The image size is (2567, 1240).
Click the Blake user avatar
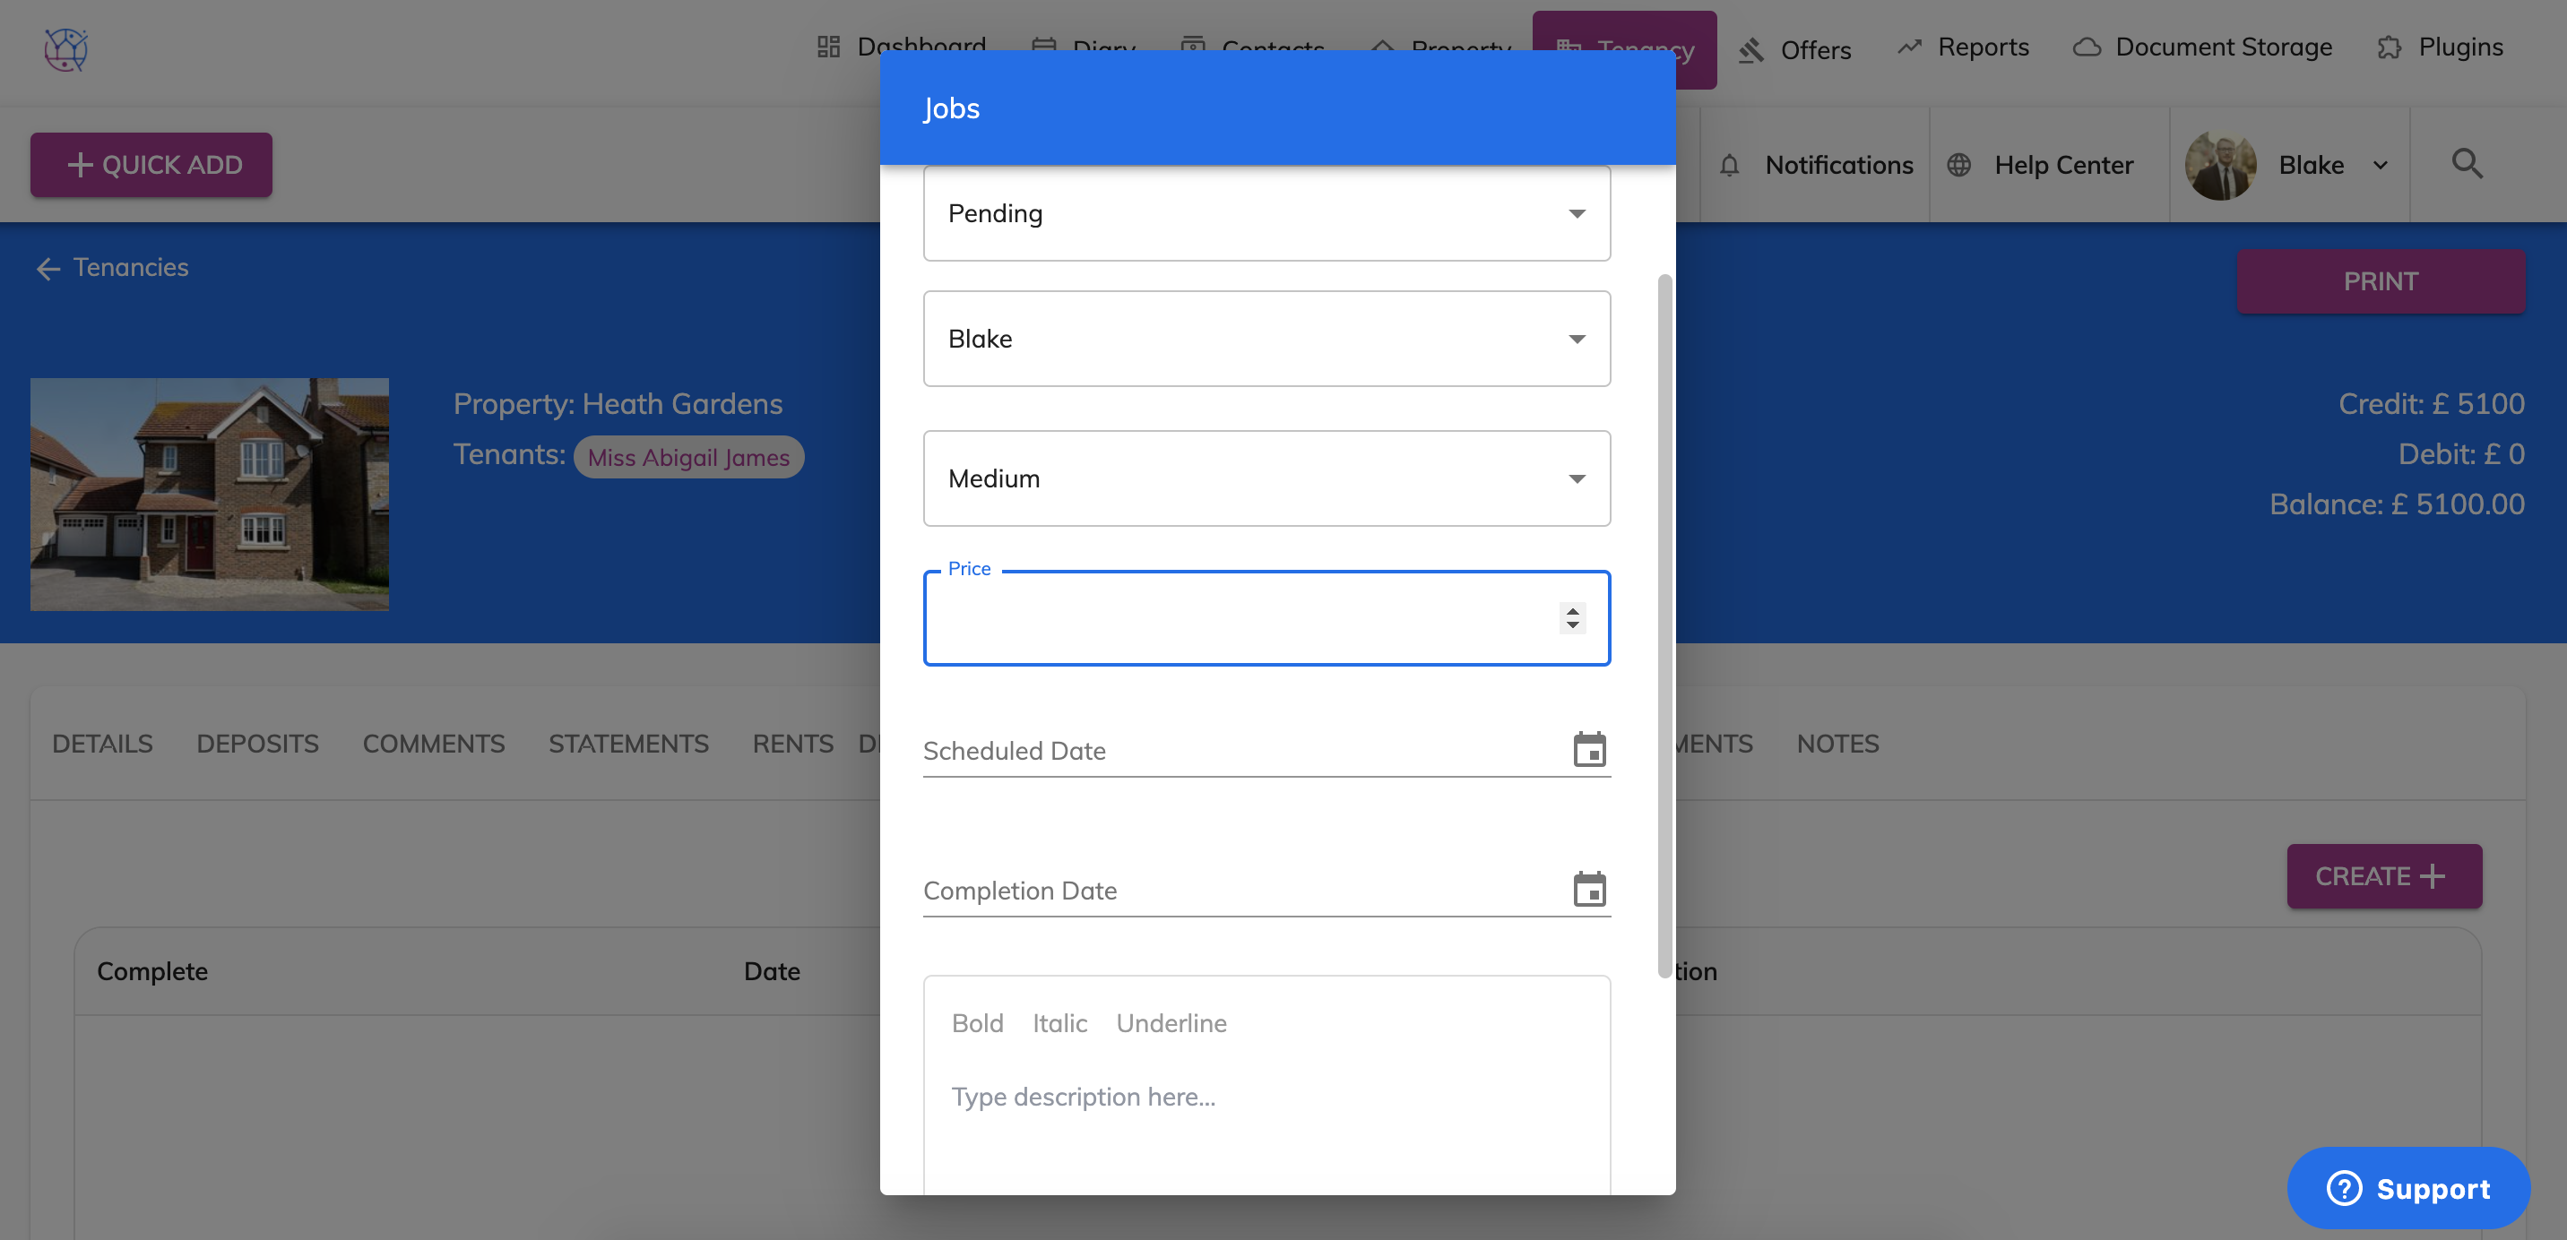pyautogui.click(x=2220, y=166)
